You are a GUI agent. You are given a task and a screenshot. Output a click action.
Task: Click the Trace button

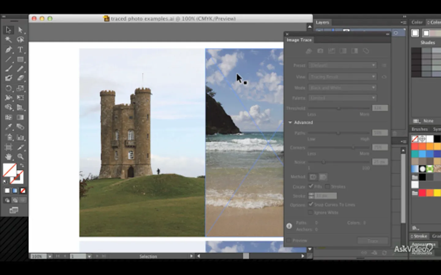[x=373, y=241]
